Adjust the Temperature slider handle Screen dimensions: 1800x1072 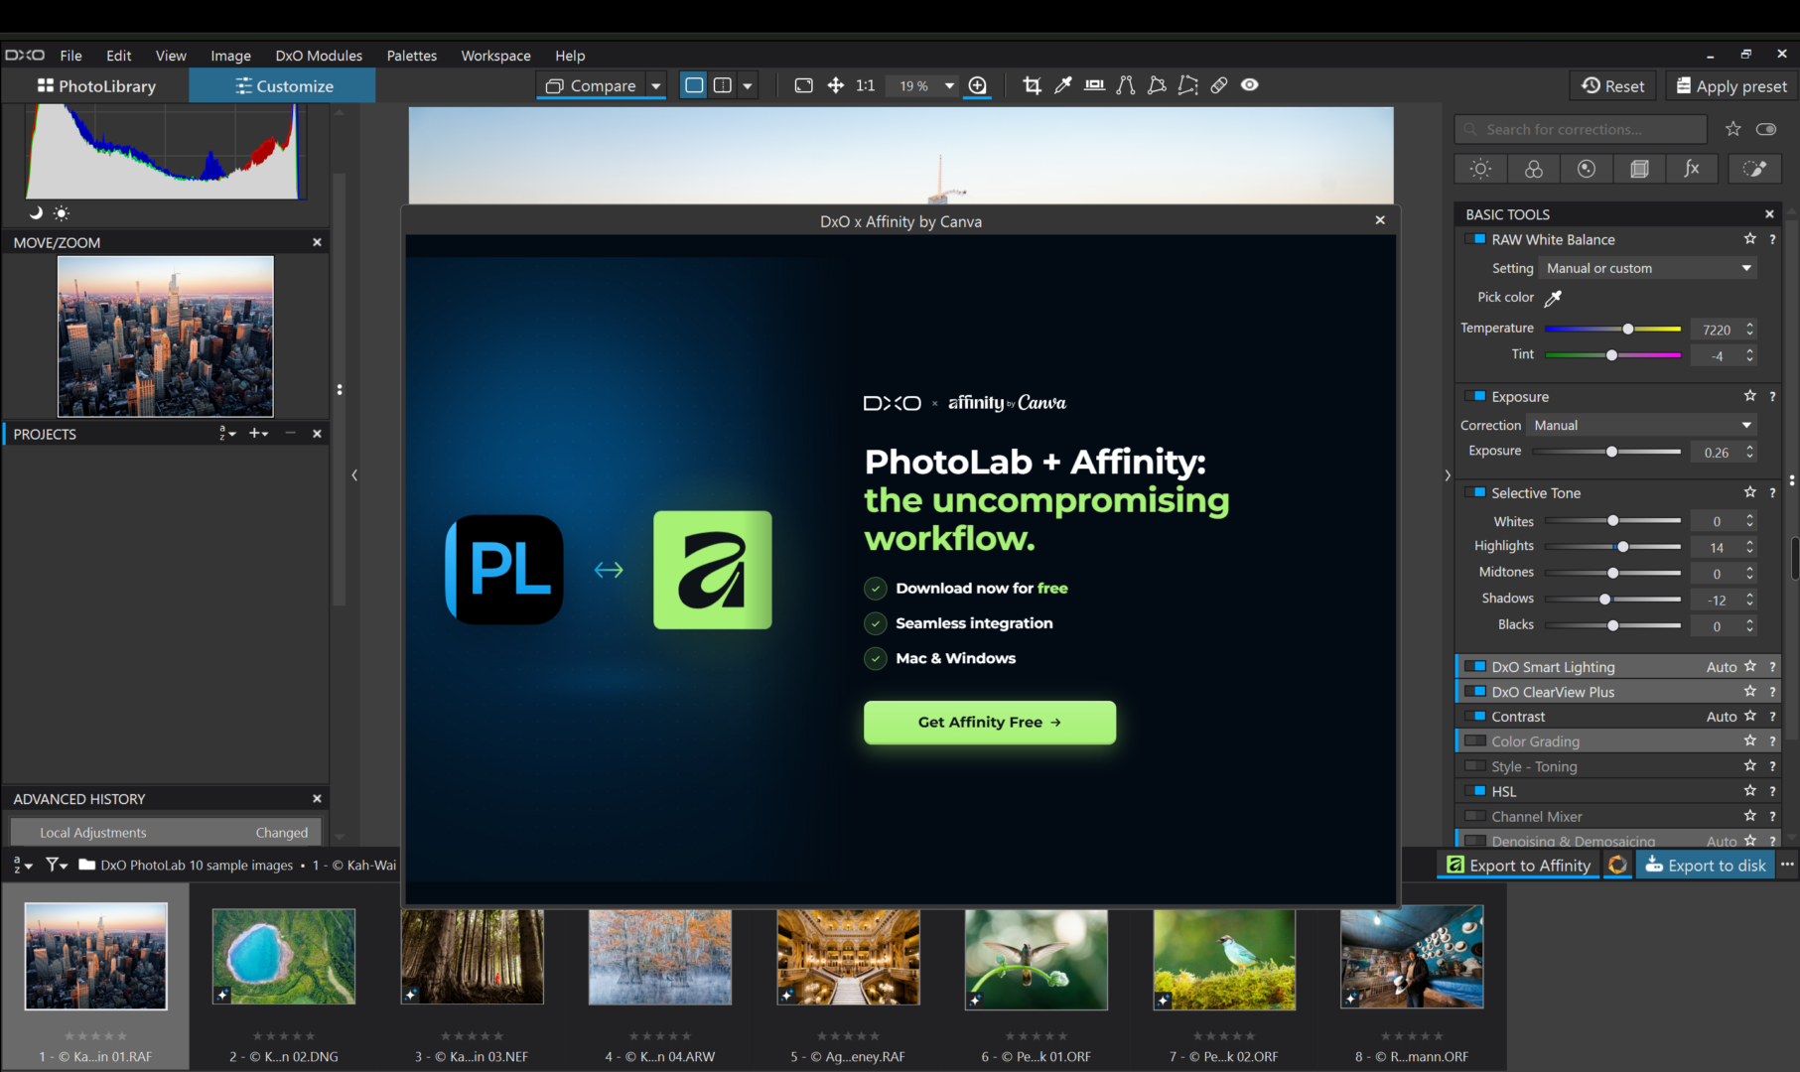1628,329
